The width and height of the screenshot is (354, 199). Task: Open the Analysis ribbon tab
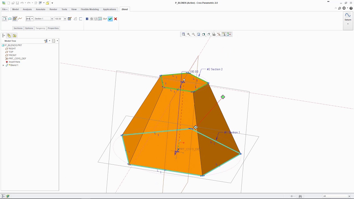pyautogui.click(x=27, y=9)
